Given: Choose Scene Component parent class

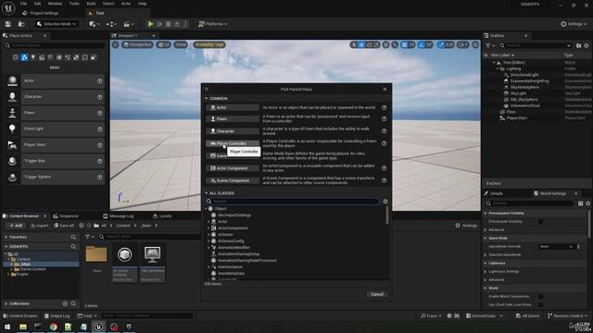Looking at the screenshot, I should (233, 180).
